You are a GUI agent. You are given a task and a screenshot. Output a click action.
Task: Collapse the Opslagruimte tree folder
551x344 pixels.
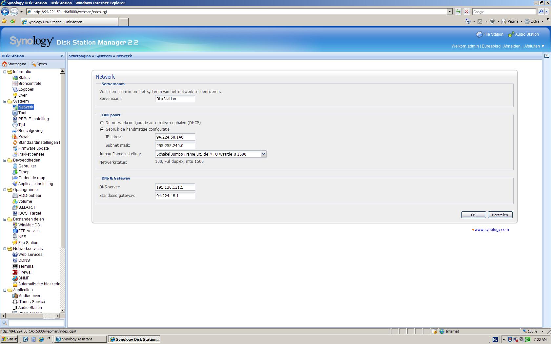[5, 190]
